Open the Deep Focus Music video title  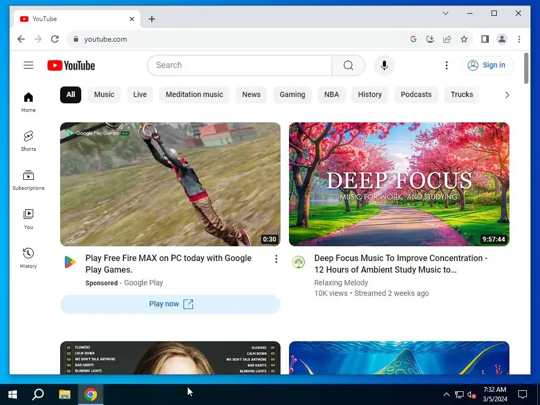(x=401, y=264)
